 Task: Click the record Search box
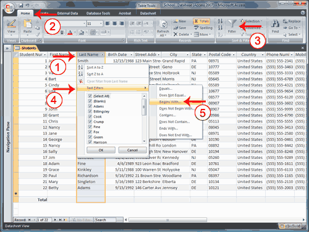(105, 220)
